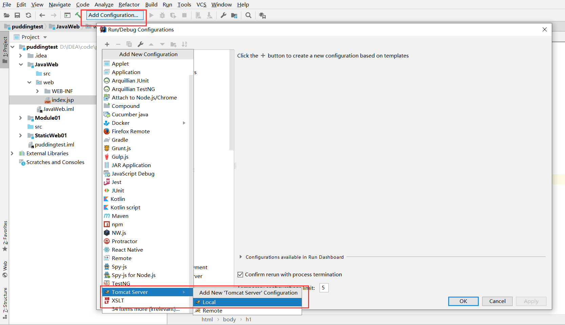Open the Z: Structure tool window tab
Image resolution: width=565 pixels, height=325 pixels.
coord(5,303)
